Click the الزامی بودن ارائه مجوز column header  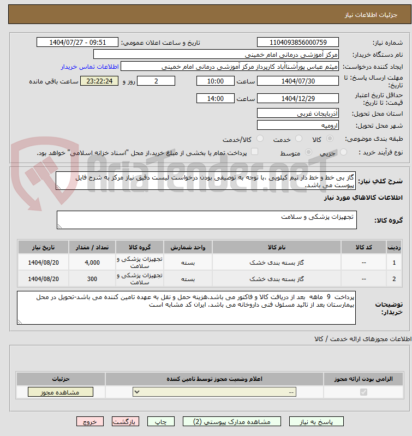point(363,379)
